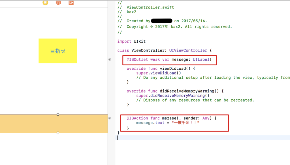This screenshot has height=165, width=290.
Task: Click the 'on 2017/05/14.' date text
Action: pyautogui.click(x=191, y=21)
